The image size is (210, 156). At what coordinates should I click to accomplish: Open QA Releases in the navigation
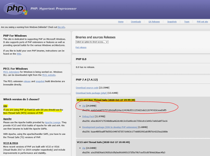[x=154, y=22]
